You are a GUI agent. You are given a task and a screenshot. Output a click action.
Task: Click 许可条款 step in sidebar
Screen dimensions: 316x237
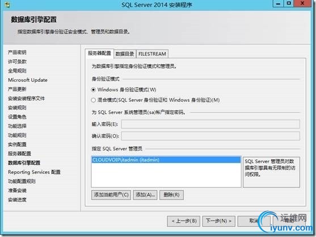[x=17, y=61]
